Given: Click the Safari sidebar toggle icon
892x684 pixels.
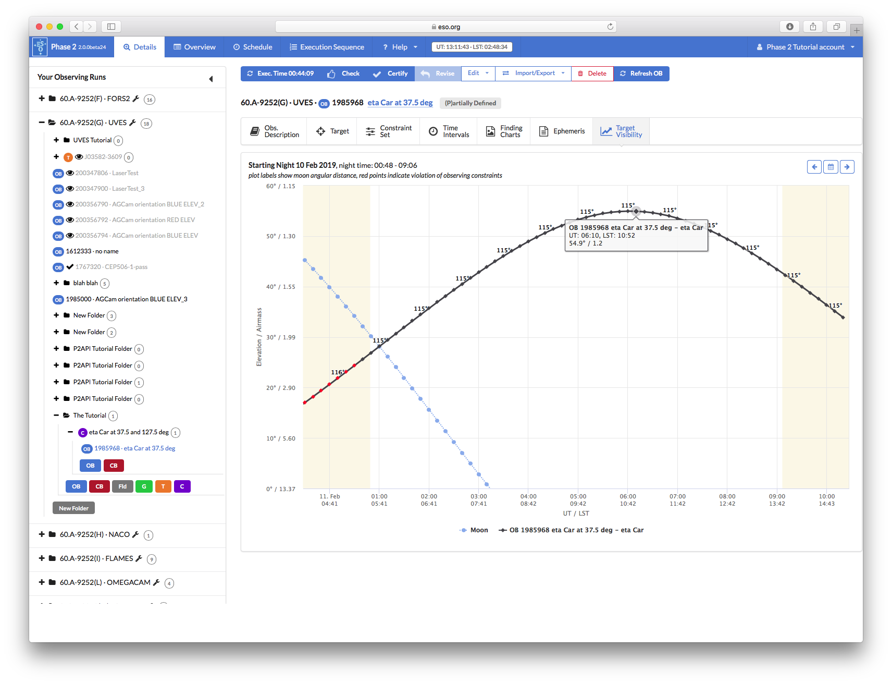Looking at the screenshot, I should [x=111, y=27].
